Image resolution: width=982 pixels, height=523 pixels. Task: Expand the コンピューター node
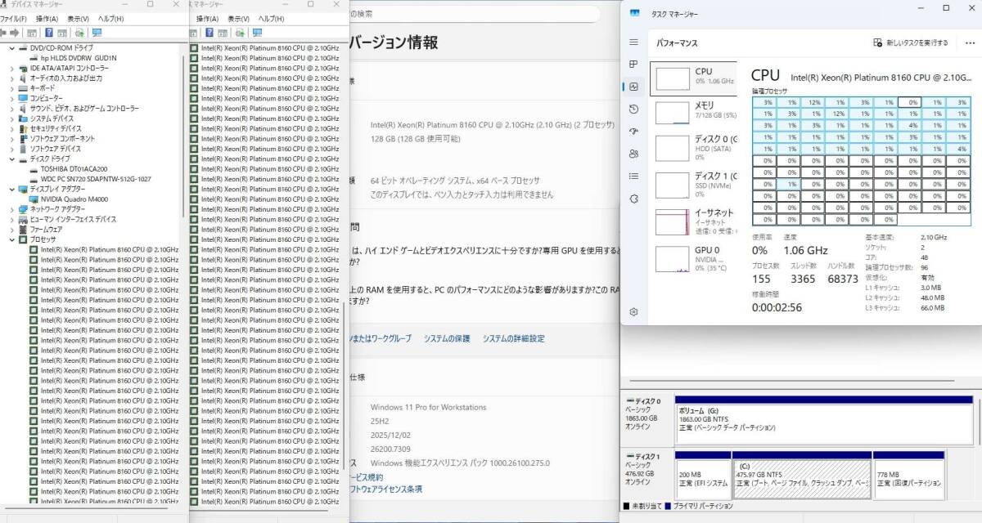[11, 98]
